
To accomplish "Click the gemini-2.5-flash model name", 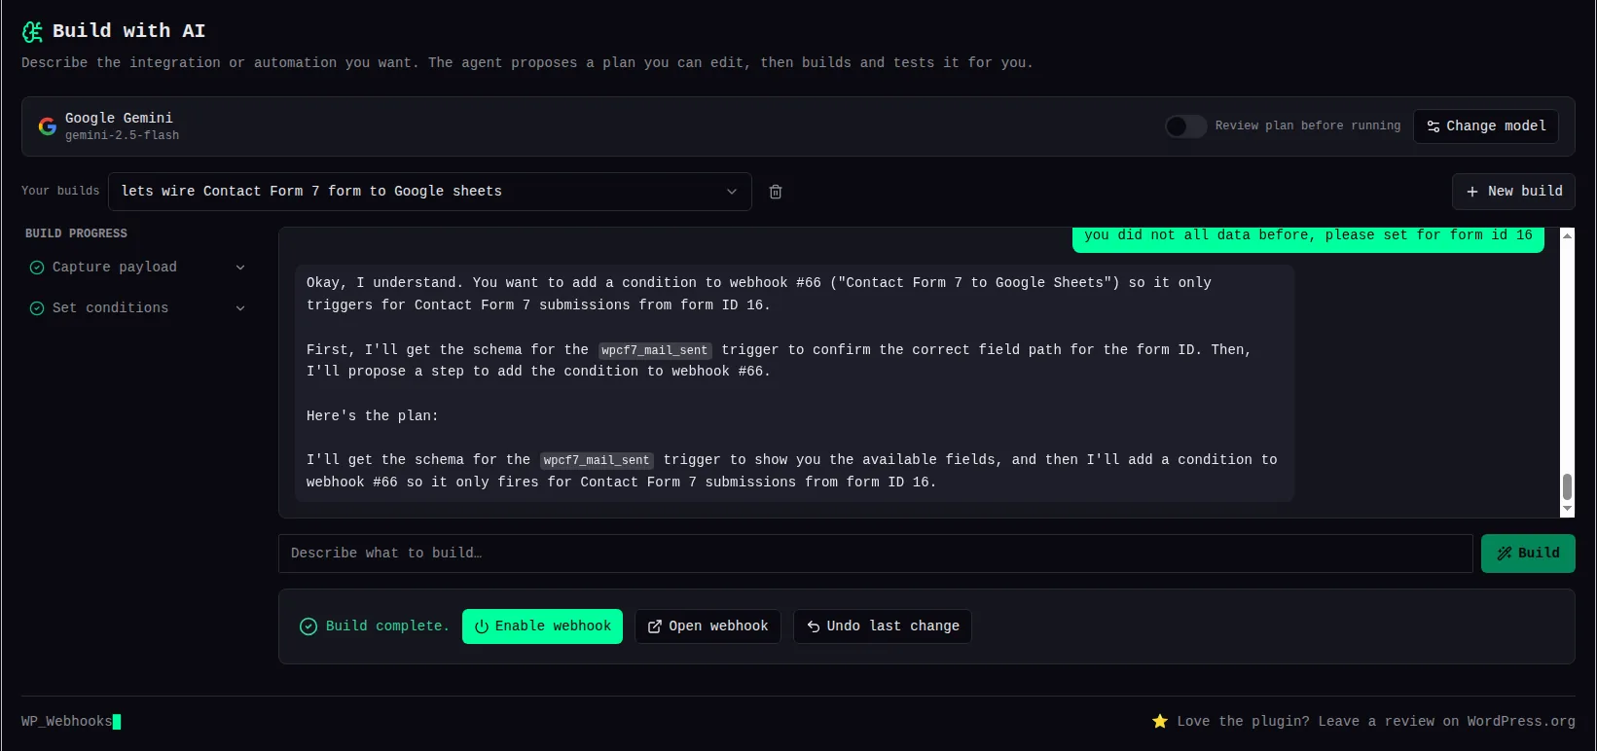I will 122,136.
